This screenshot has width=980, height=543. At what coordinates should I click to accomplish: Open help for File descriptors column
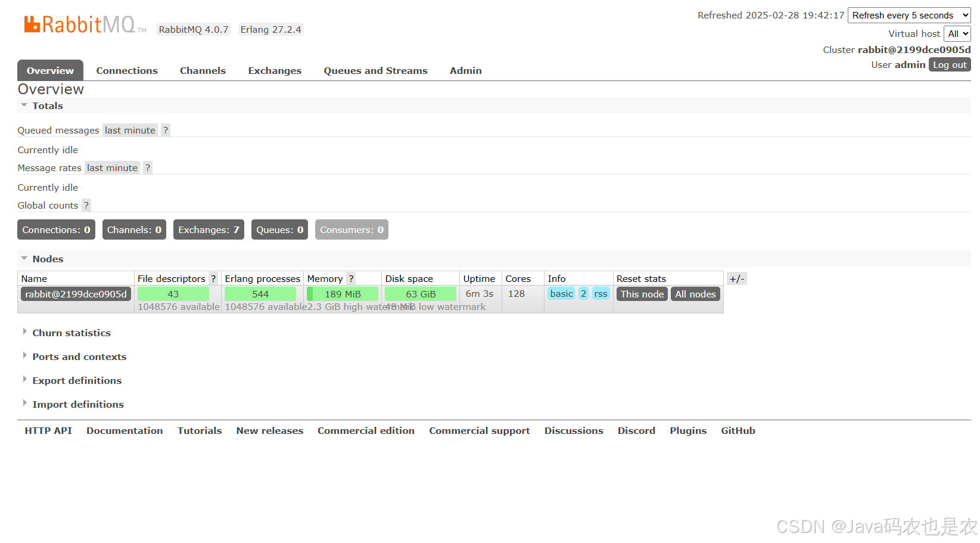click(213, 278)
